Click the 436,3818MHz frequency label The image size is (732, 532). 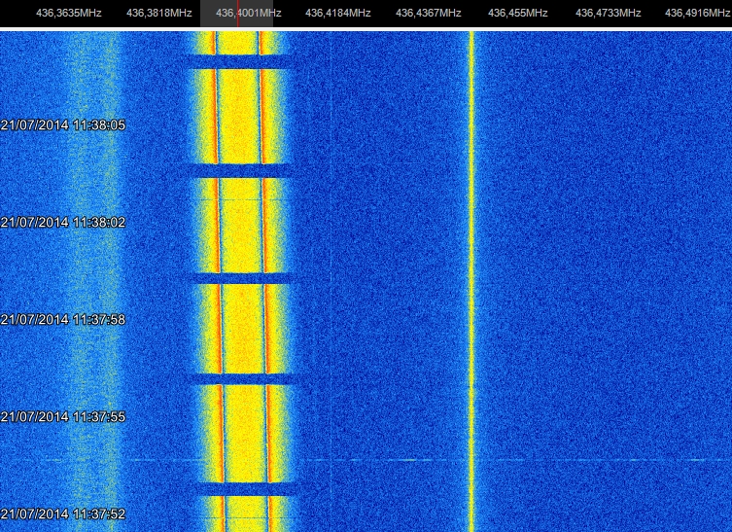159,13
